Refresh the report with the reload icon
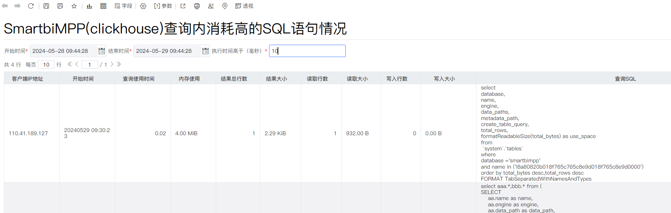Screen dimensions: 671x213 (x=31, y=6)
